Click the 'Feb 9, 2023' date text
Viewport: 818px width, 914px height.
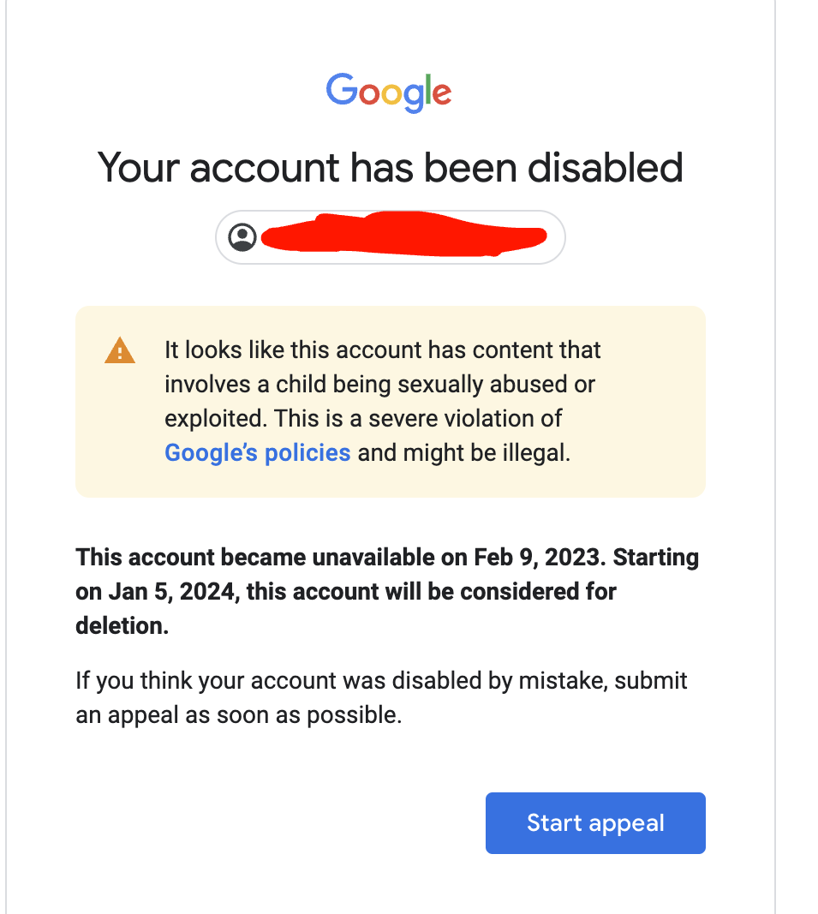[x=536, y=558]
